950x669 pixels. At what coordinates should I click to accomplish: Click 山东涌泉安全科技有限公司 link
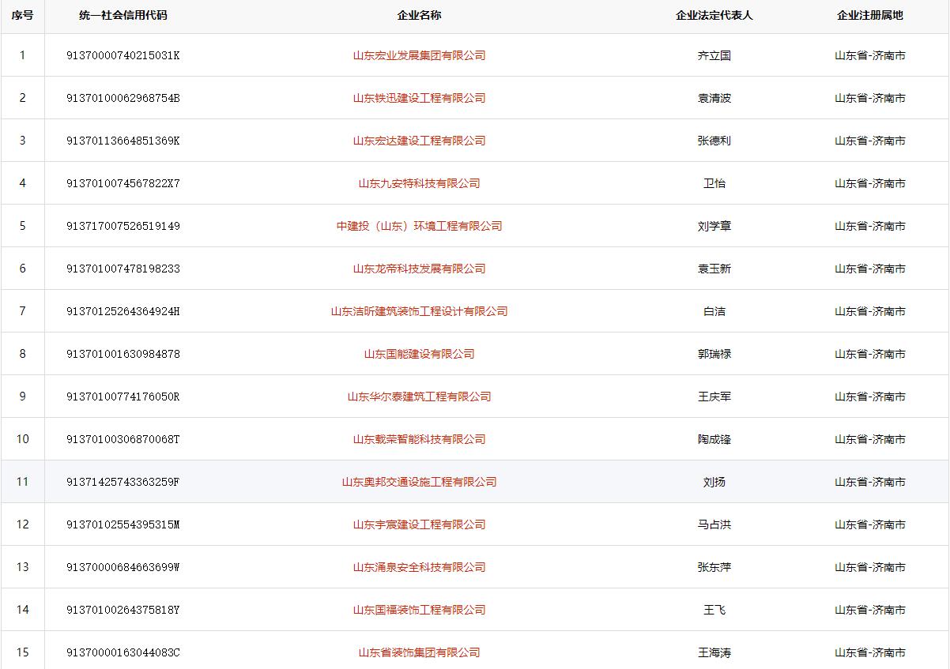(x=419, y=567)
